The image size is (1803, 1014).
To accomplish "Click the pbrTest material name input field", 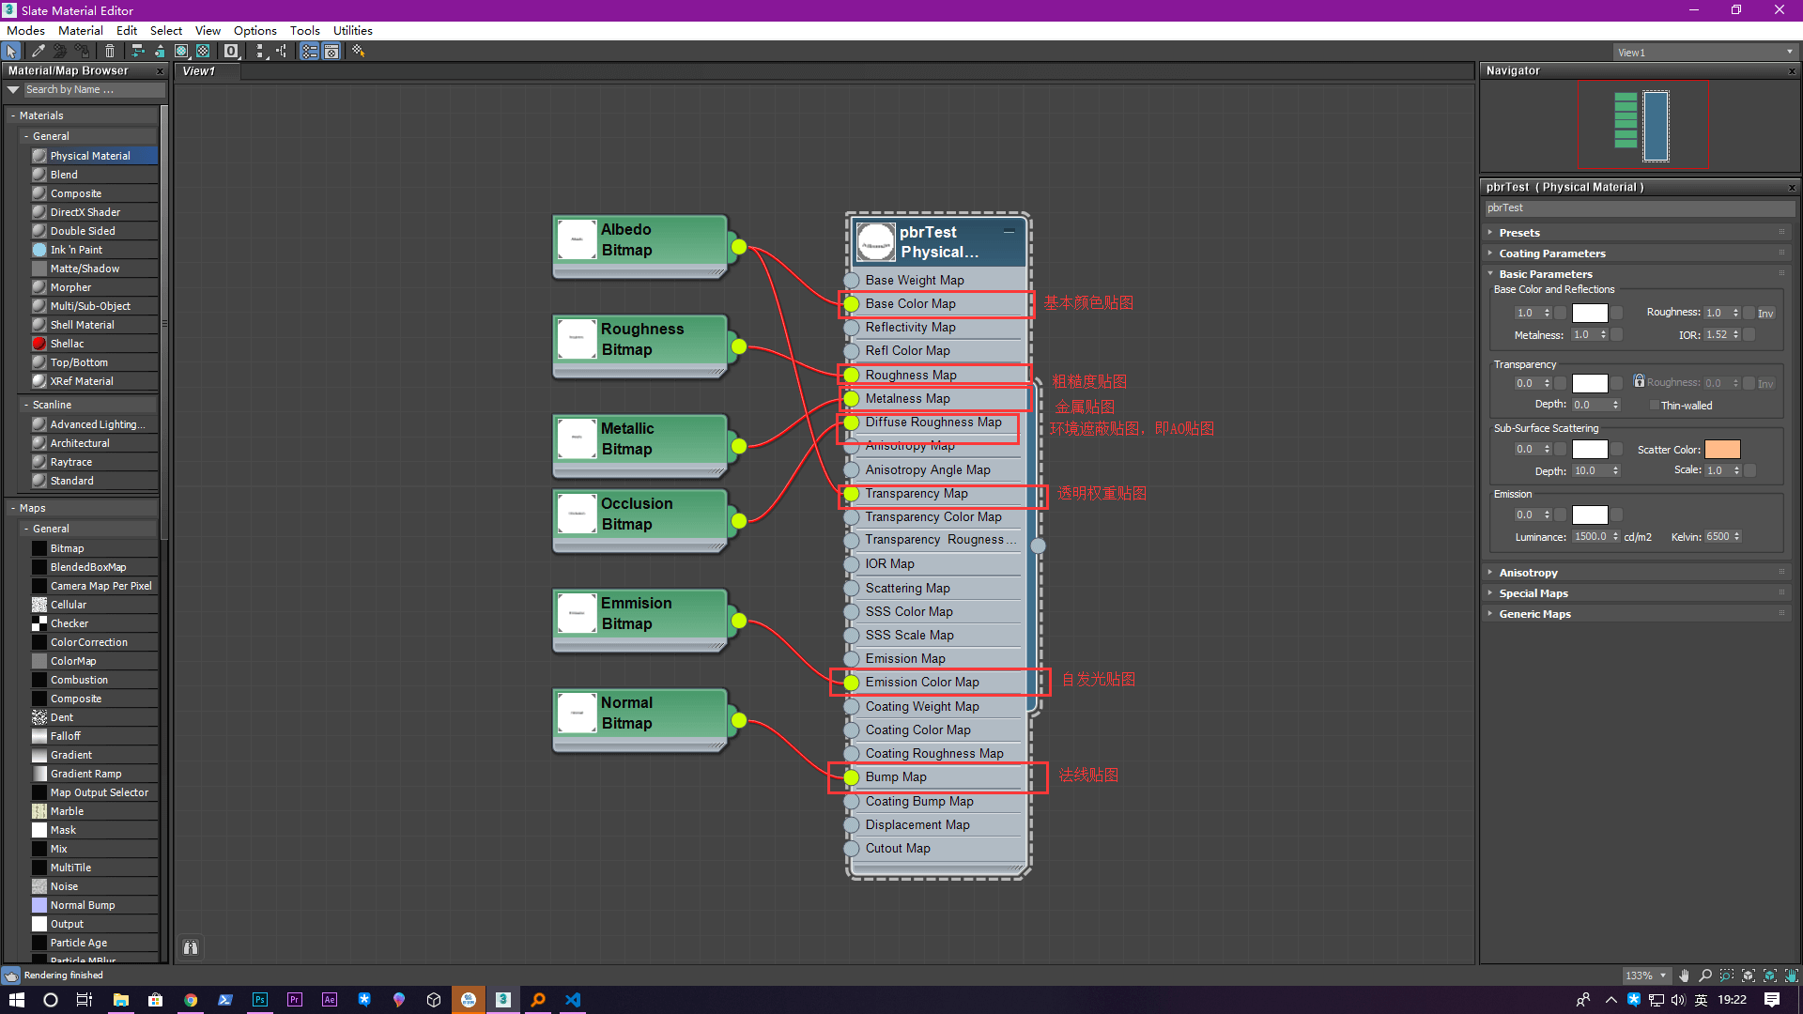I will click(x=1633, y=207).
